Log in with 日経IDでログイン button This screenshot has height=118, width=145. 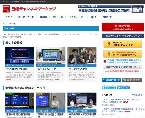coord(123,44)
